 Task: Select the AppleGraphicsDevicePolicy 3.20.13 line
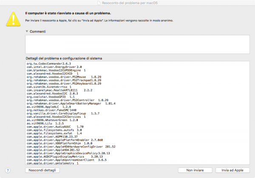(68, 153)
